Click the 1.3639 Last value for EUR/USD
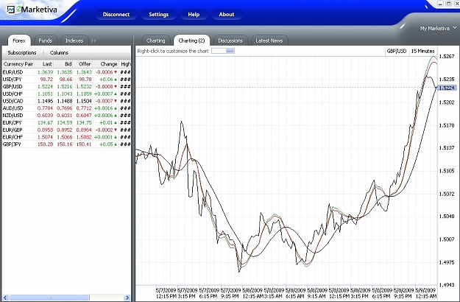This screenshot has width=460, height=302. [45, 72]
